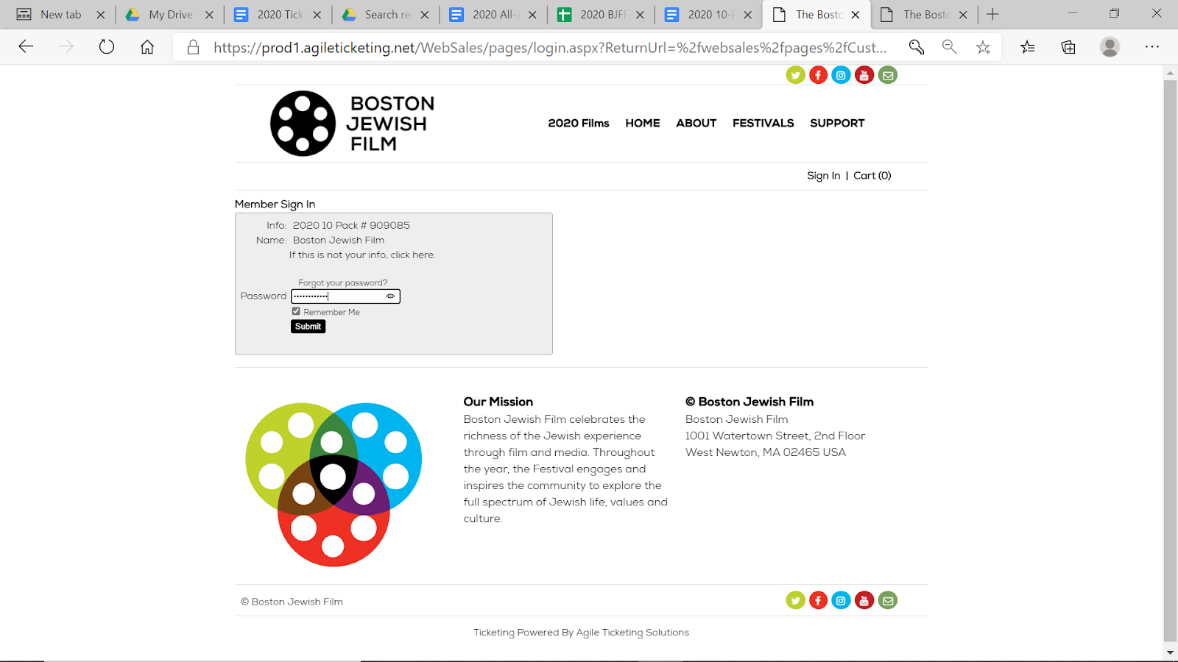
Task: Click the Twitter icon in the header
Action: pyautogui.click(x=795, y=75)
